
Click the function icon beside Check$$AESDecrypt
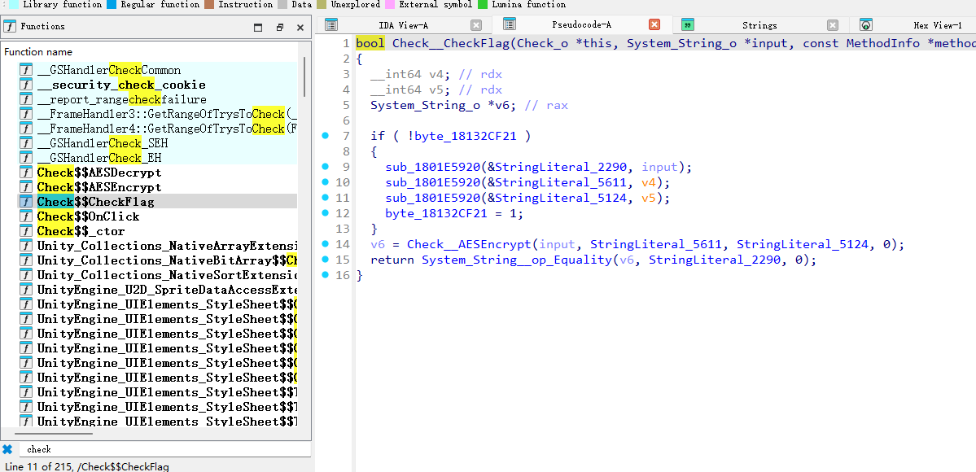pyautogui.click(x=25, y=173)
